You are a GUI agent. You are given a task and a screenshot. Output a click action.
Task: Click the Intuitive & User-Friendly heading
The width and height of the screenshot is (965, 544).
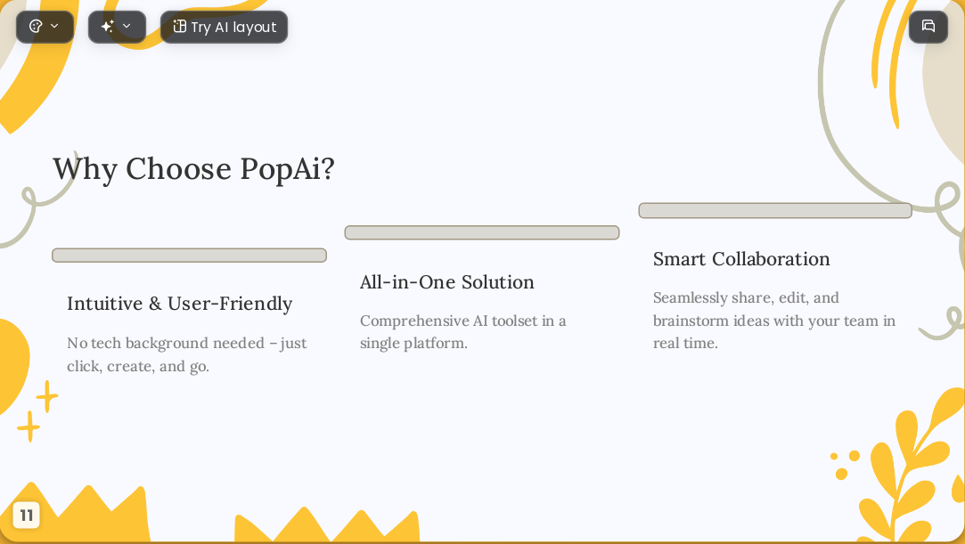click(180, 304)
